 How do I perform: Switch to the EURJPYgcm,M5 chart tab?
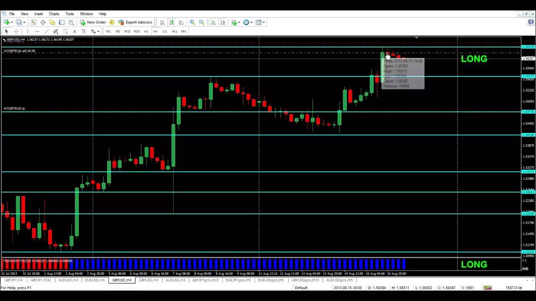(x=238, y=280)
